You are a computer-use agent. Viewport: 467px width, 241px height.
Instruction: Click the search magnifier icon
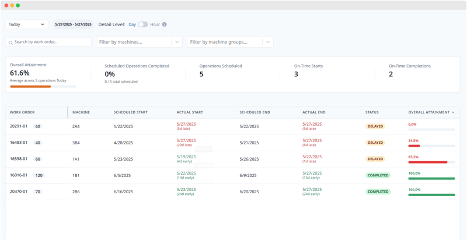pos(11,42)
